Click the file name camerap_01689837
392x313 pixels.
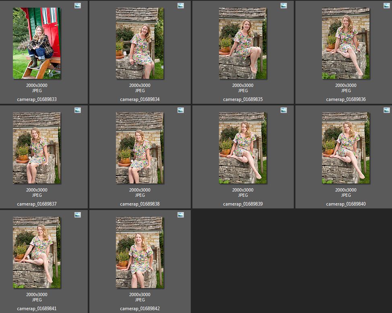click(x=37, y=204)
